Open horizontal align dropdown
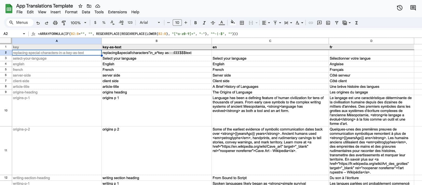 click(x=266, y=23)
